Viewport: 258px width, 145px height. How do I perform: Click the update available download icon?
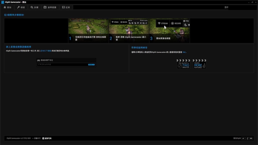click(x=43, y=138)
